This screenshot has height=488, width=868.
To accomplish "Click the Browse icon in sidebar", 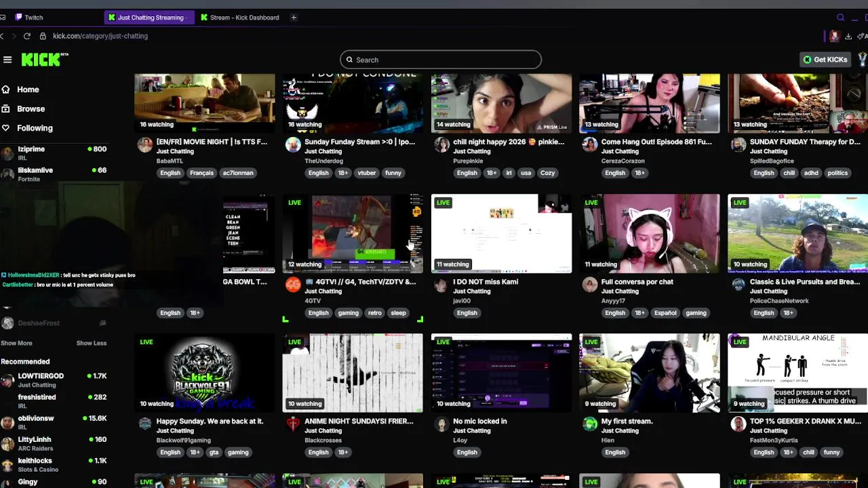I will point(5,108).
